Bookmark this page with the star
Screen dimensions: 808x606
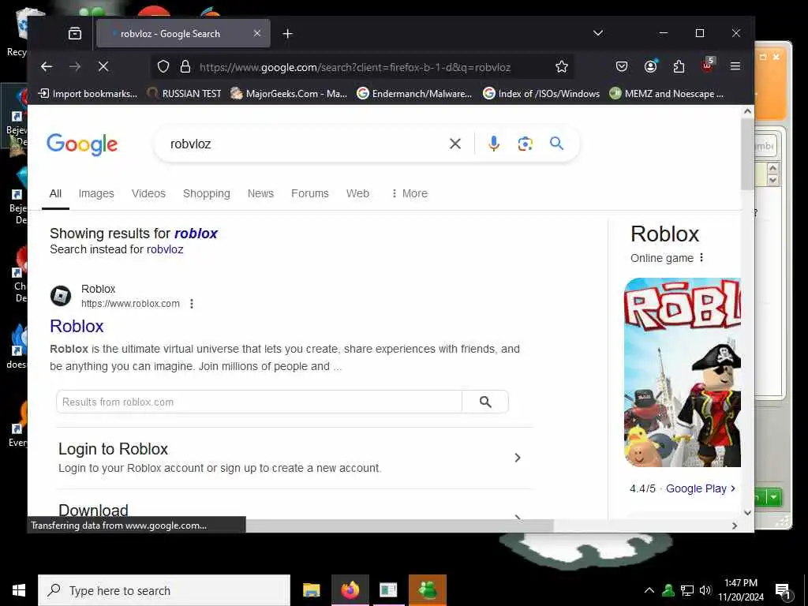coord(562,66)
